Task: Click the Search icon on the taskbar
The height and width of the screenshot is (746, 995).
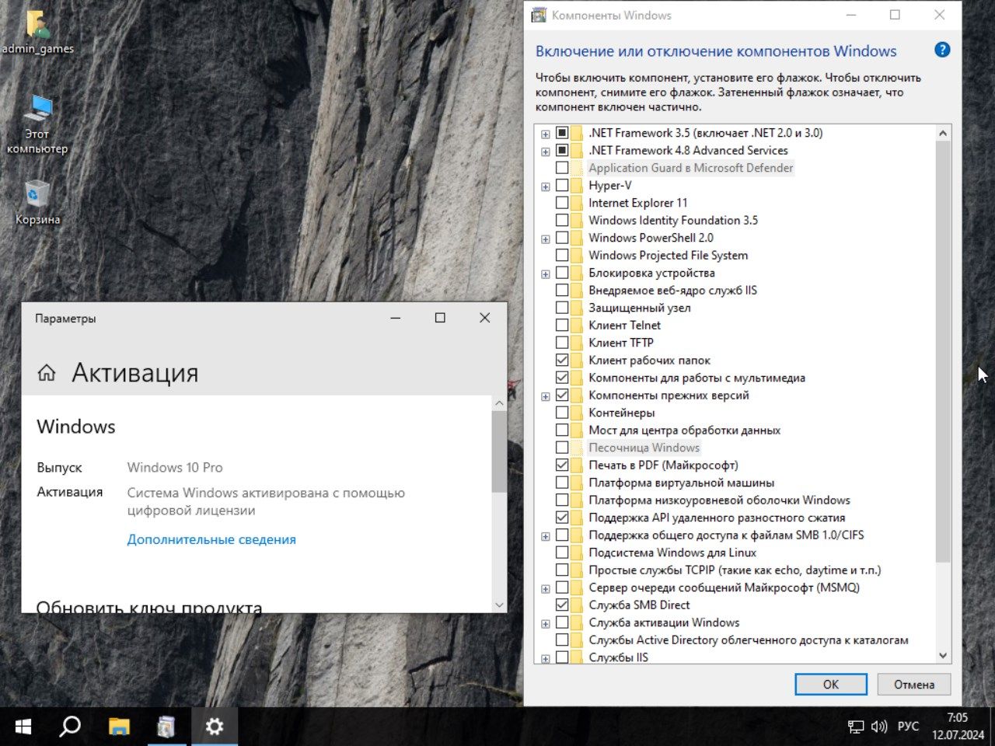Action: 69,727
